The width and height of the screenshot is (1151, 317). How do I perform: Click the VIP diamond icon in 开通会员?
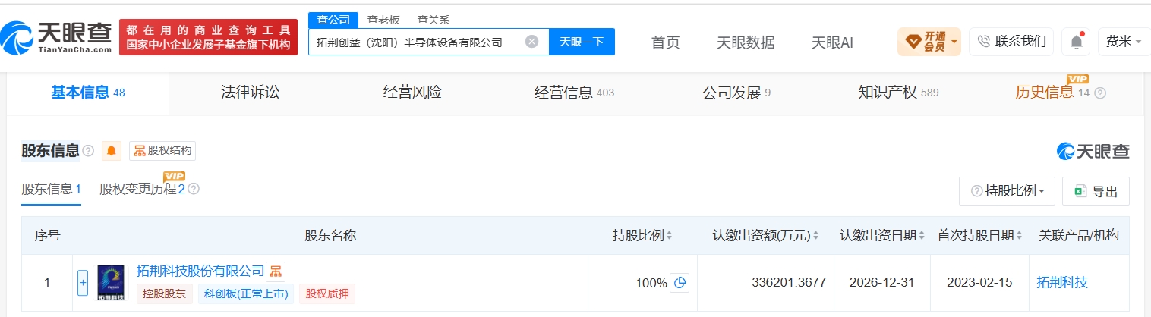click(913, 42)
